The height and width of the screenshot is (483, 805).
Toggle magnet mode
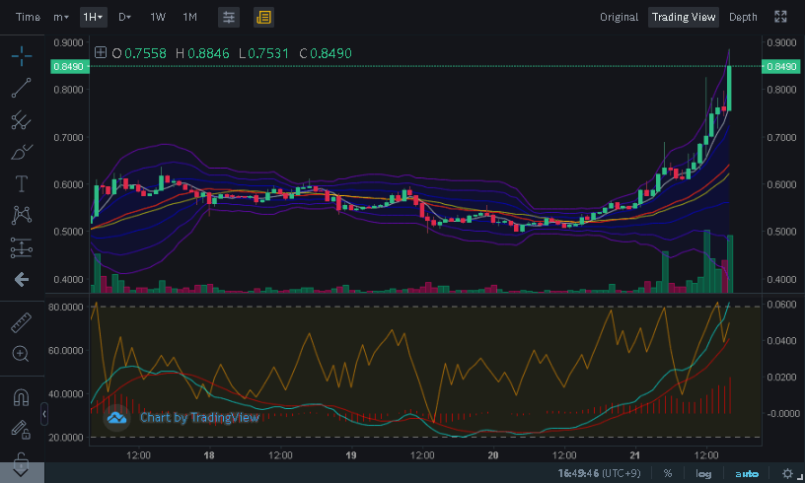click(x=21, y=397)
